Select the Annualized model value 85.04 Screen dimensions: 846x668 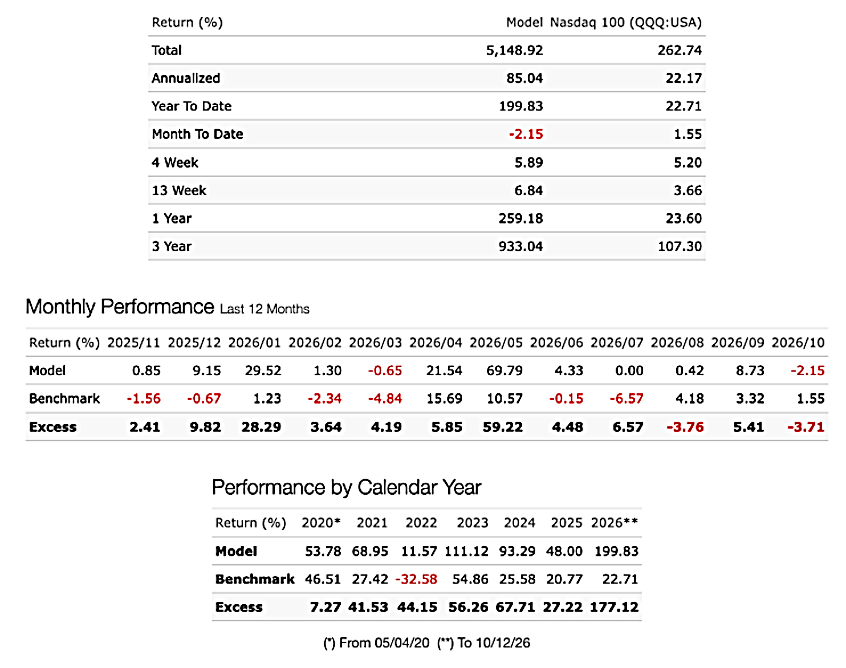(x=524, y=78)
